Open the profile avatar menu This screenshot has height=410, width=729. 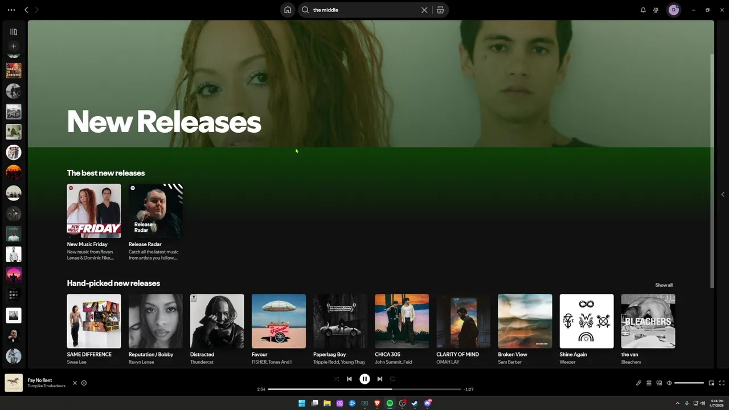[x=674, y=10]
